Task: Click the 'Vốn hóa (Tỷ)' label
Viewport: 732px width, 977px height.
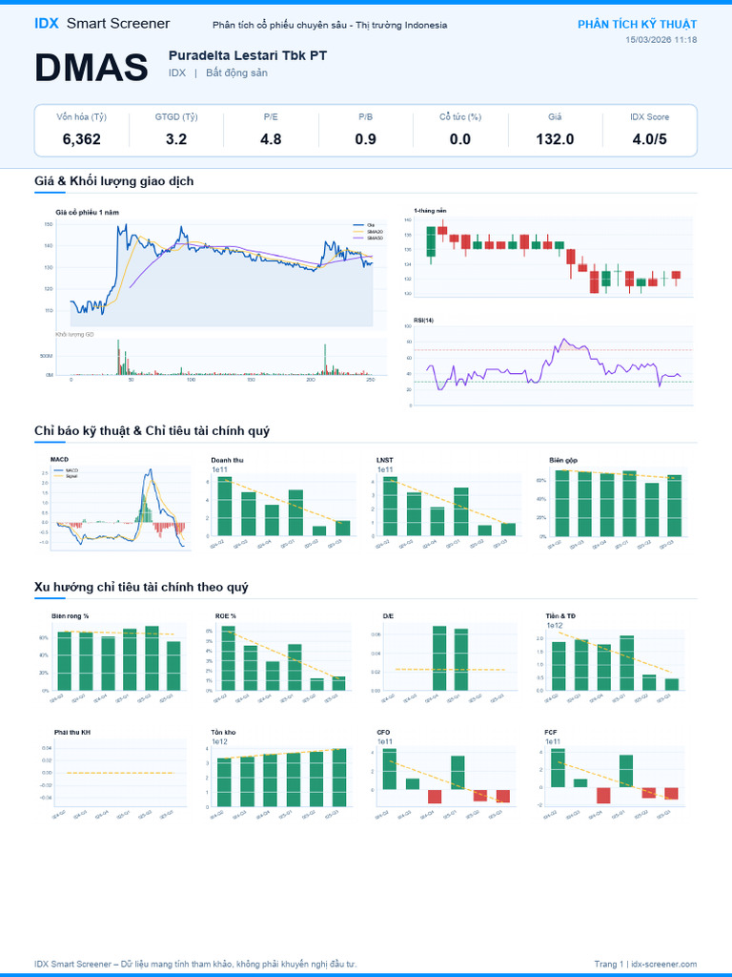Action: pos(82,117)
